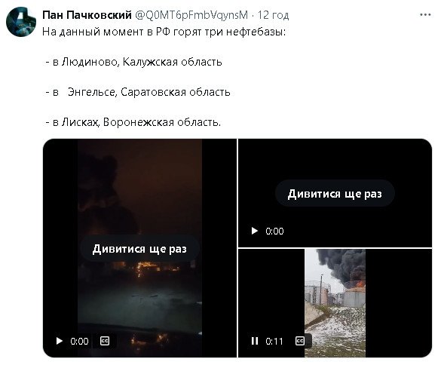The width and height of the screenshot is (444, 365).
Task: Toggle captions on the left video
Action: [x=105, y=341]
